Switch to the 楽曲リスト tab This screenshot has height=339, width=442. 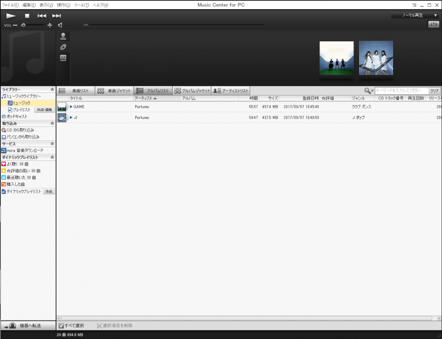(75, 91)
